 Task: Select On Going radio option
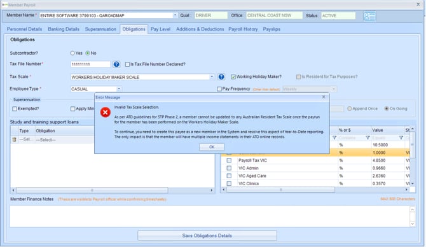[x=387, y=108]
